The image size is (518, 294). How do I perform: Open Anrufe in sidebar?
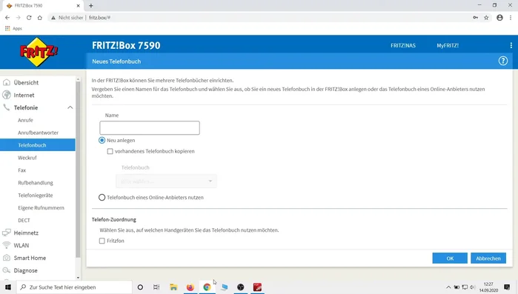25,120
